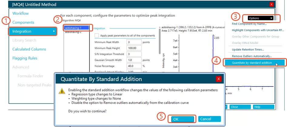The image size is (287, 127).
Task: Go to Workflow section
Action: point(21,13)
